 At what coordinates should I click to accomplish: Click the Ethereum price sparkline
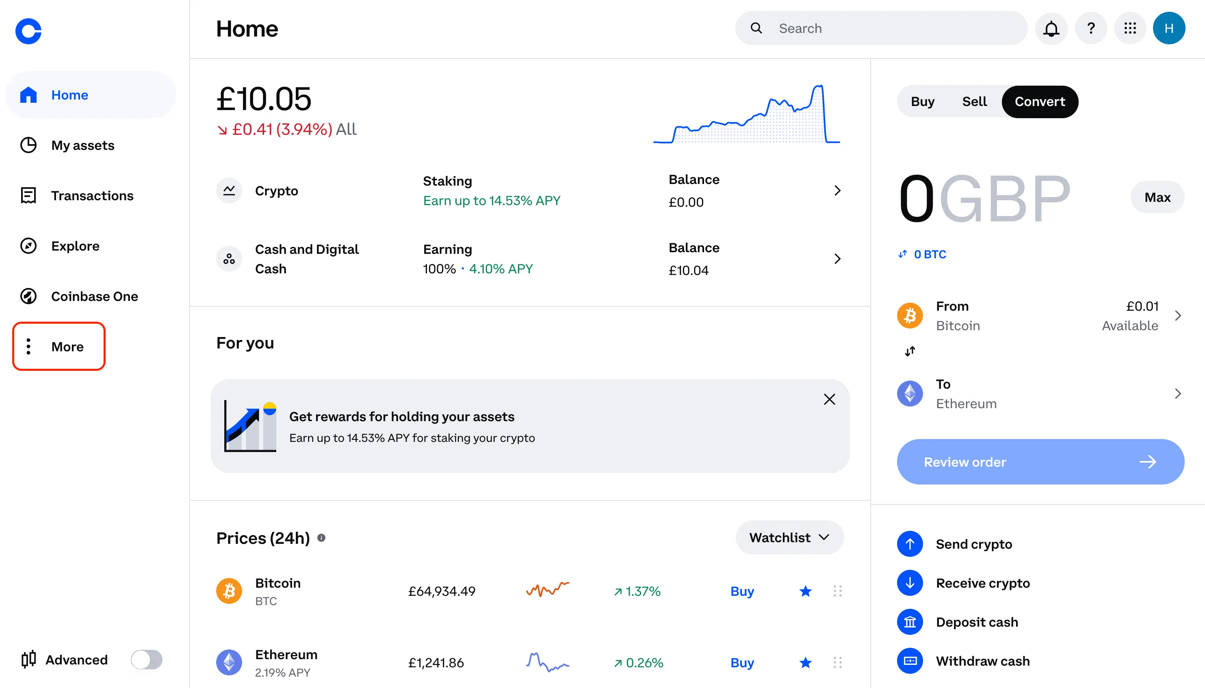click(548, 662)
